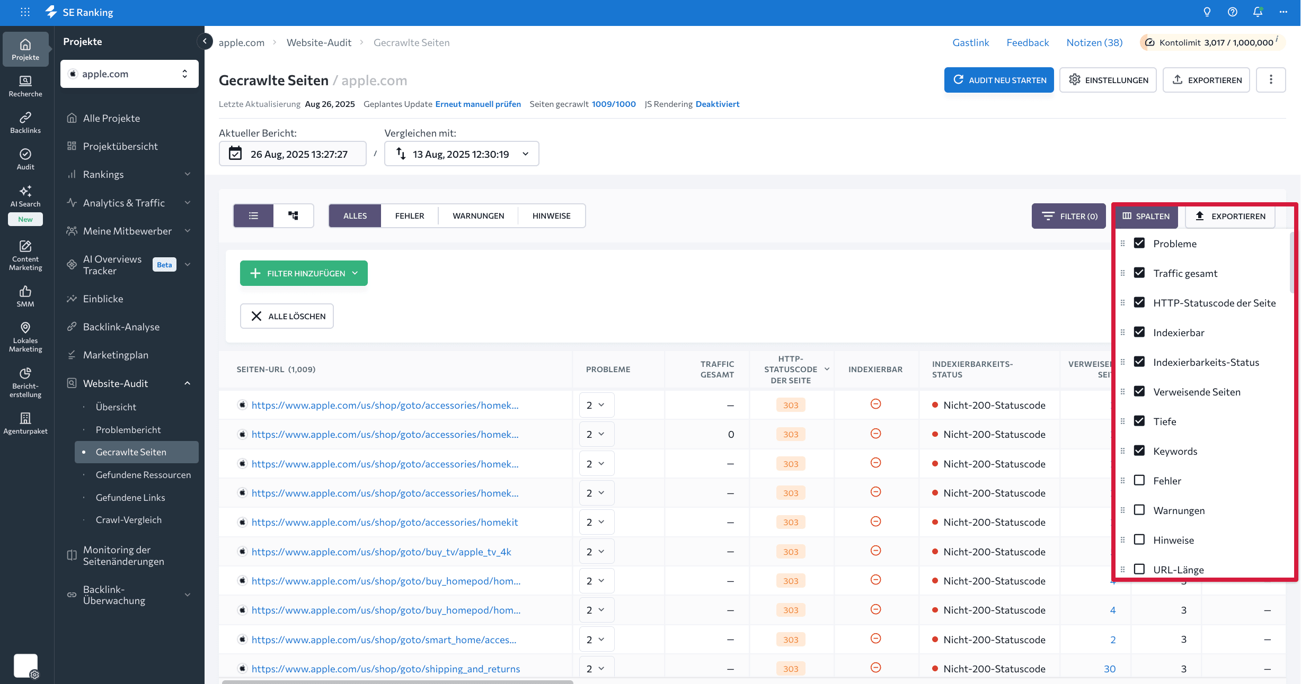Expand Meine Mitbewerber section
Screen dimensions: 1301x684
(188, 231)
